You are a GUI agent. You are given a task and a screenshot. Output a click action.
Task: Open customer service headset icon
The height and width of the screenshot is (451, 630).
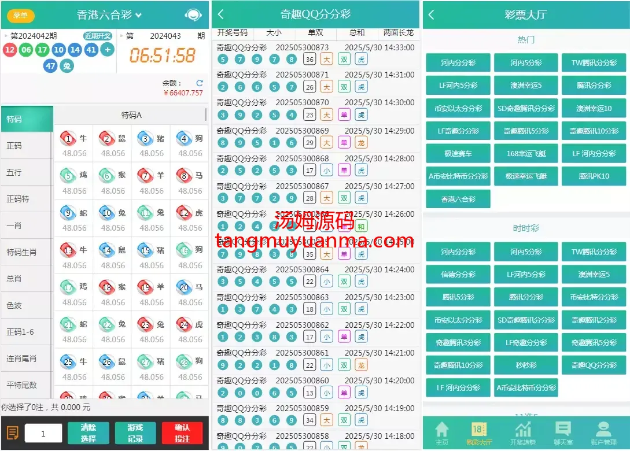193,15
